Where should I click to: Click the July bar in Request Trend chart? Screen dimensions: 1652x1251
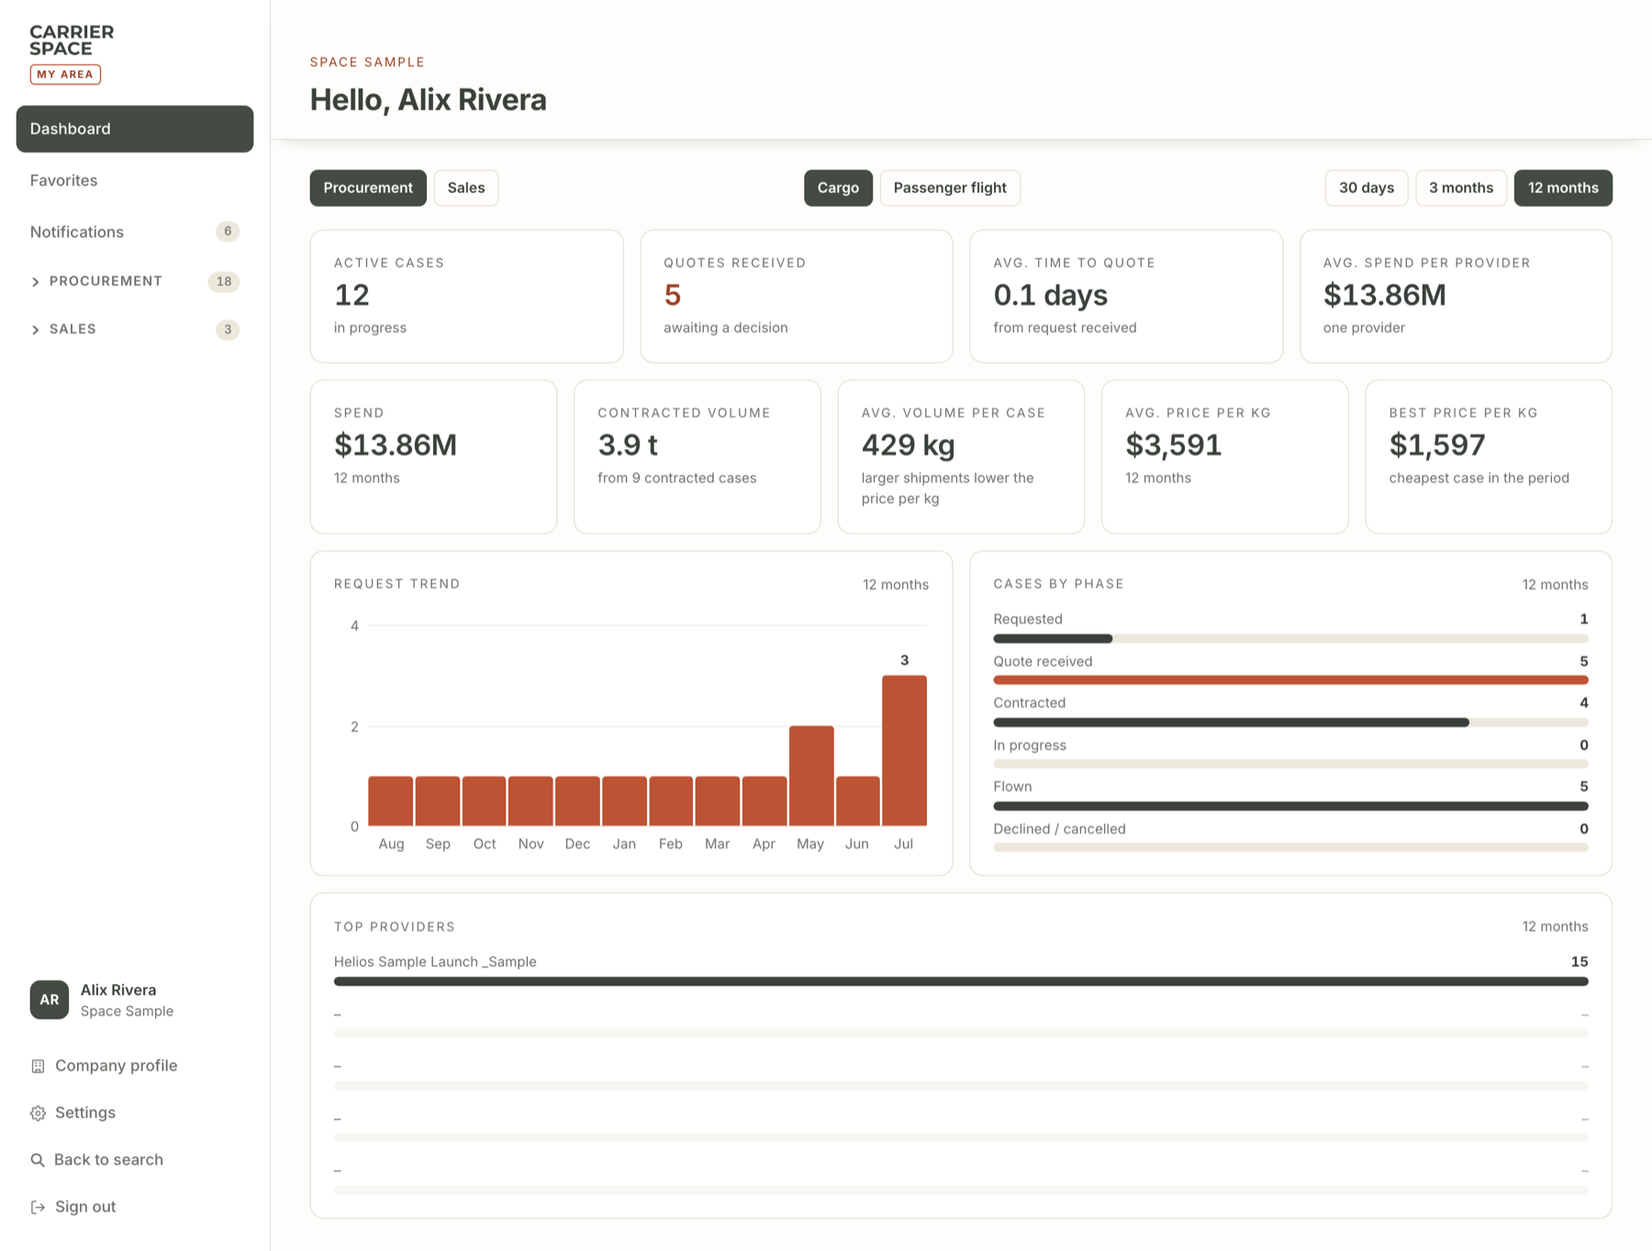tap(904, 751)
